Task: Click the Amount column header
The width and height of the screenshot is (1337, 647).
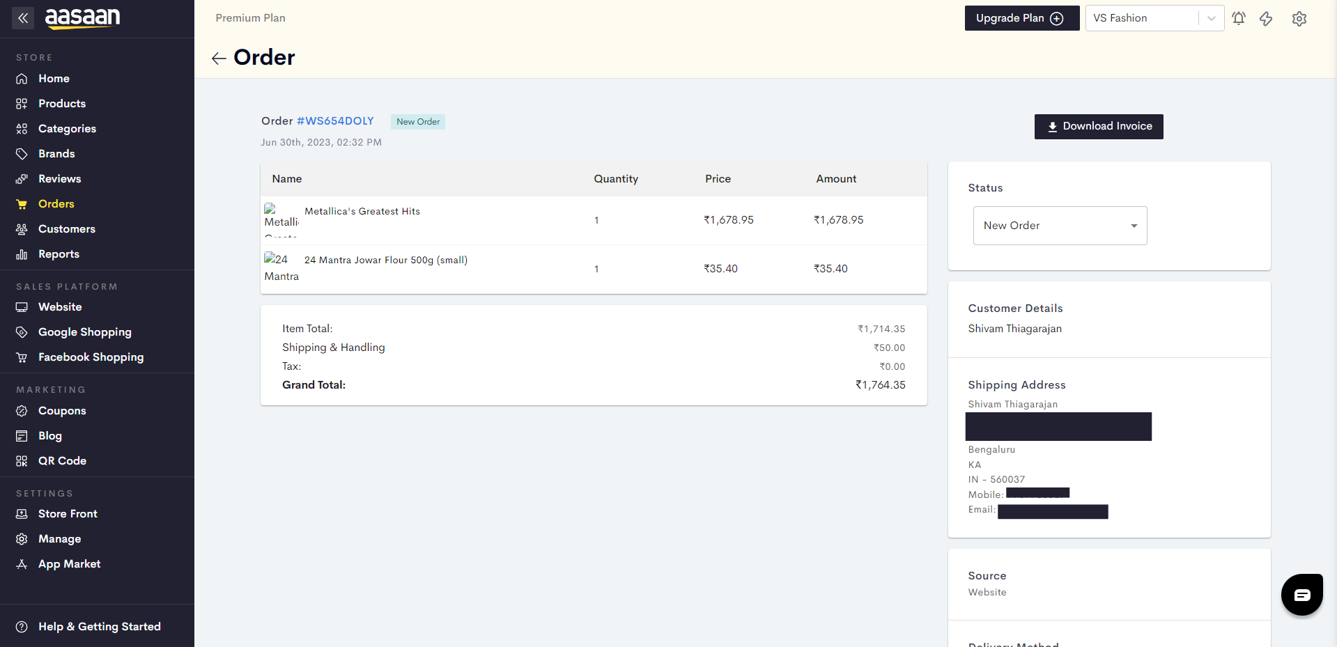Action: coord(836,179)
